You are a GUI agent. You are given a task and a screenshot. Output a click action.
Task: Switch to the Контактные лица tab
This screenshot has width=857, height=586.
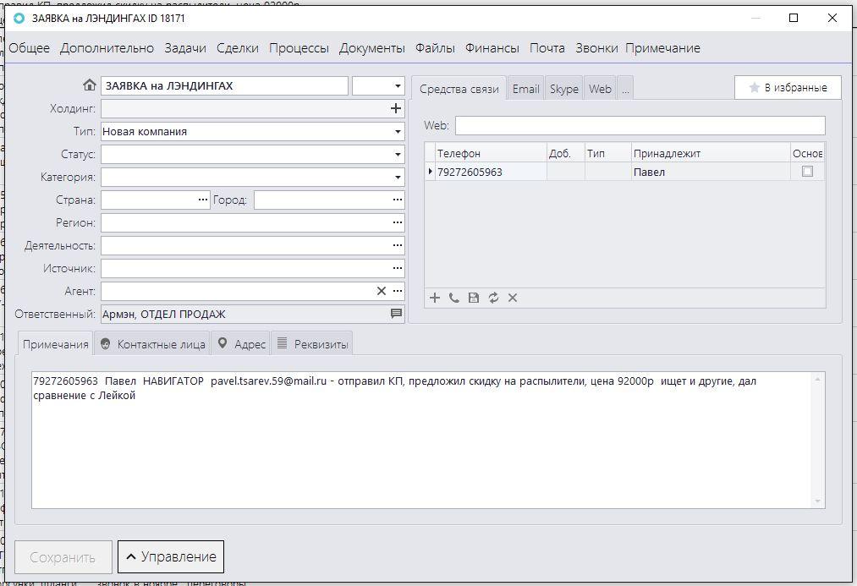pos(152,344)
